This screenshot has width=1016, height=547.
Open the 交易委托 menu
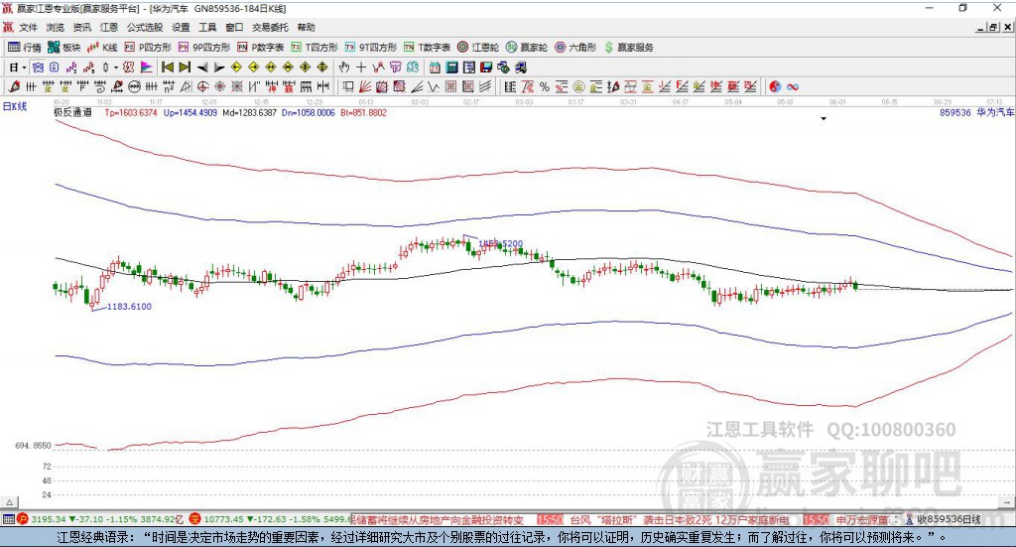click(270, 27)
